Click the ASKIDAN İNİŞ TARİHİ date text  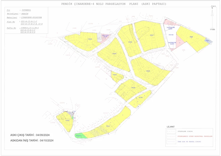point(32,140)
